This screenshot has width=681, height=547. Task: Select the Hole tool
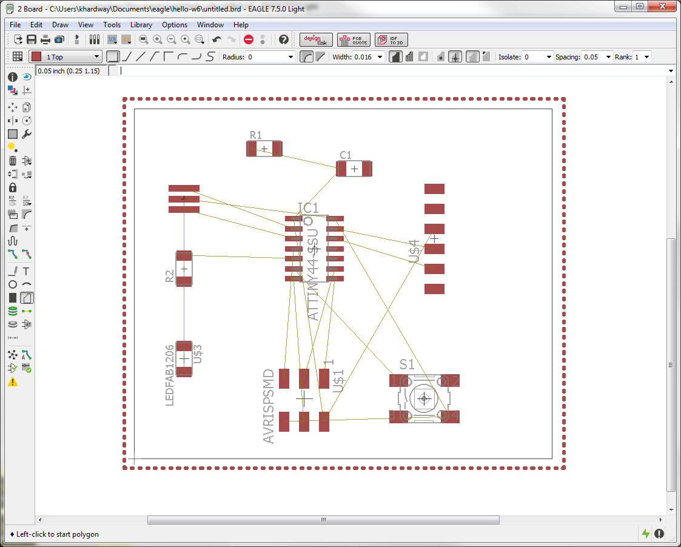pyautogui.click(x=13, y=324)
